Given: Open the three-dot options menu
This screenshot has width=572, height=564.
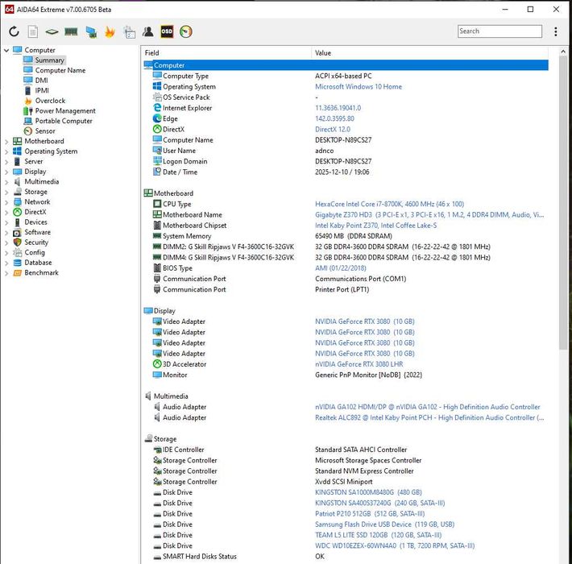Looking at the screenshot, I should [556, 31].
